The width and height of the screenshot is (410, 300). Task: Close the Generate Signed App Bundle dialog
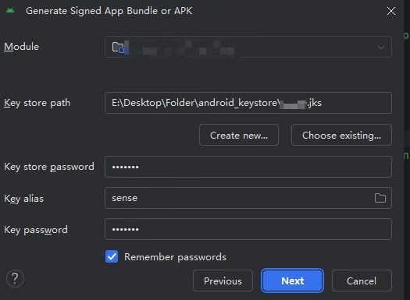391,11
